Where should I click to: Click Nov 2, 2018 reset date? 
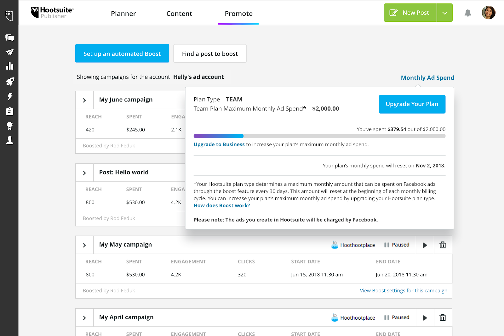click(x=431, y=166)
